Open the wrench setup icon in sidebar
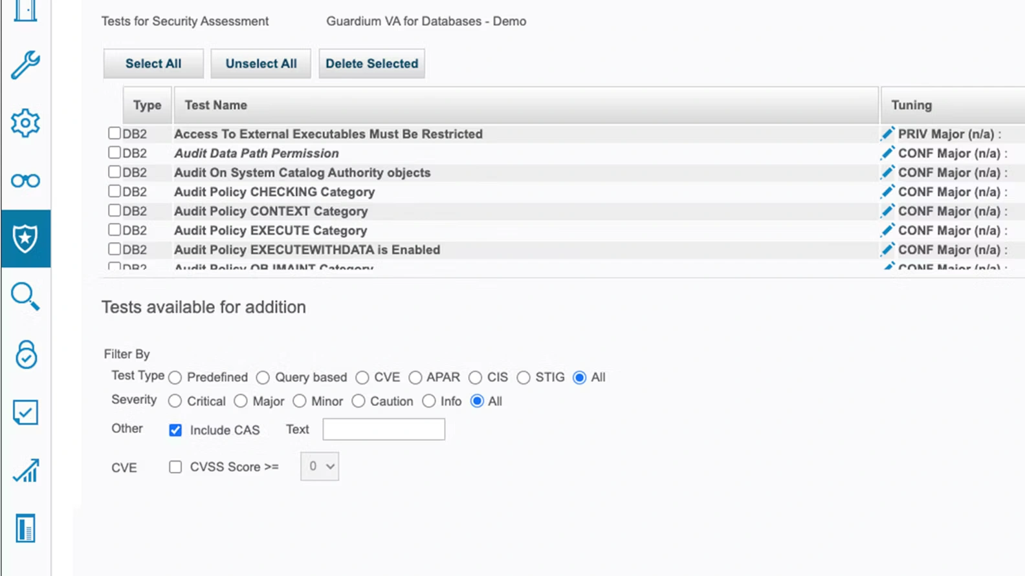Image resolution: width=1025 pixels, height=576 pixels. pos(25,65)
